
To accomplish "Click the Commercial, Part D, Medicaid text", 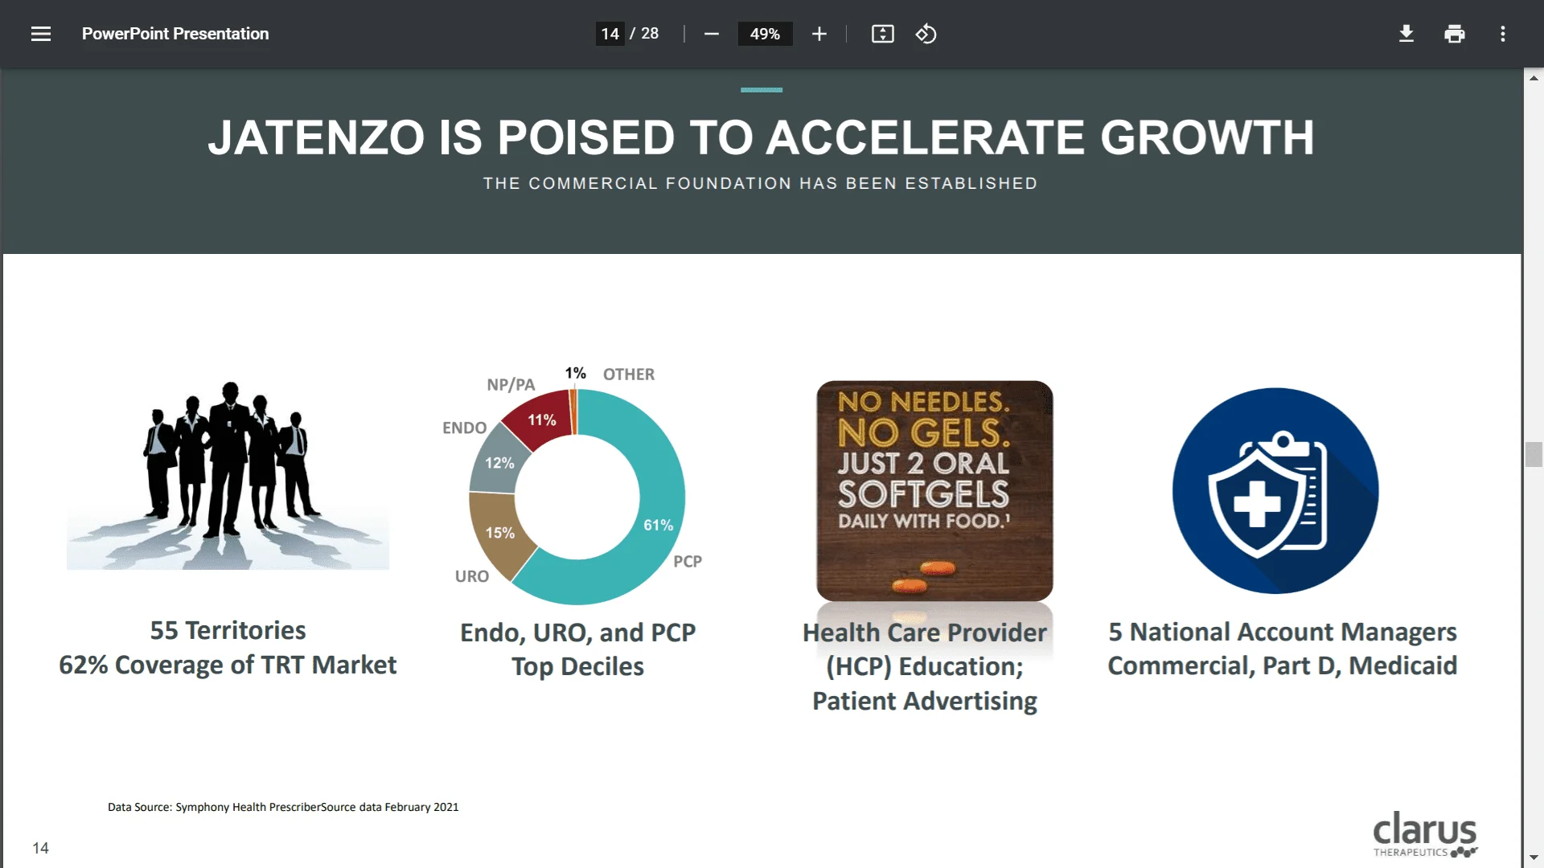I will tap(1283, 665).
